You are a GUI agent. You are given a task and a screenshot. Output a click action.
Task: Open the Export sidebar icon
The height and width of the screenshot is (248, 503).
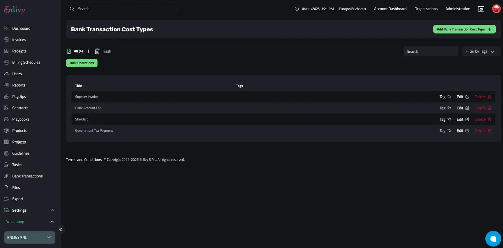tap(6, 199)
